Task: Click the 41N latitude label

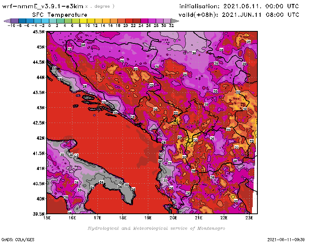Action: 40,168
